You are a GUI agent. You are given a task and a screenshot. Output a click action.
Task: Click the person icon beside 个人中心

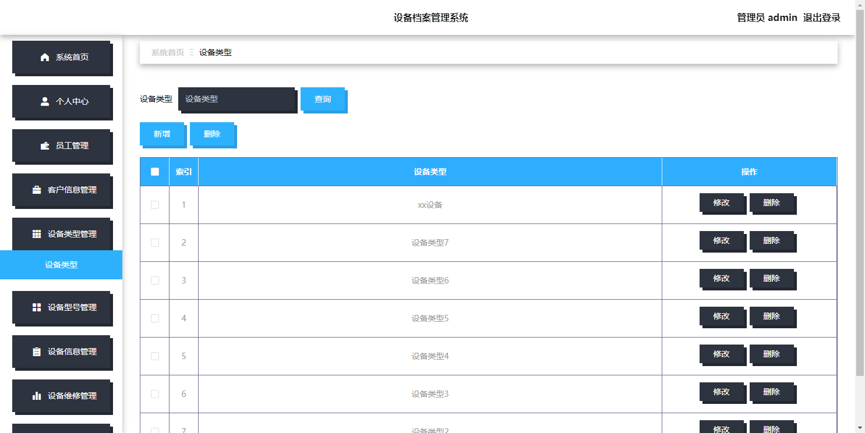coord(45,101)
